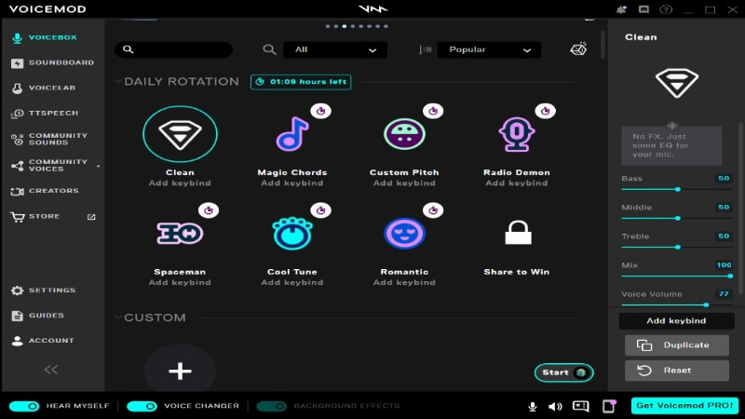Open the Discord icon in title bar
Screen dimensions: 745x419
click(x=643, y=9)
